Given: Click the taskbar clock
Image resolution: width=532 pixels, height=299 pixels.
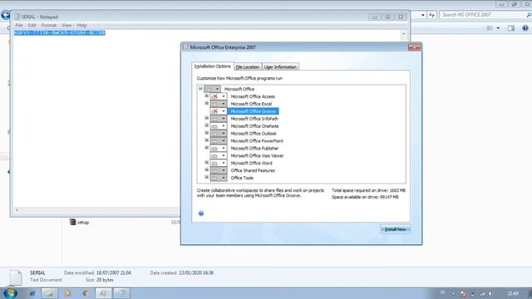Looking at the screenshot, I should tap(513, 293).
